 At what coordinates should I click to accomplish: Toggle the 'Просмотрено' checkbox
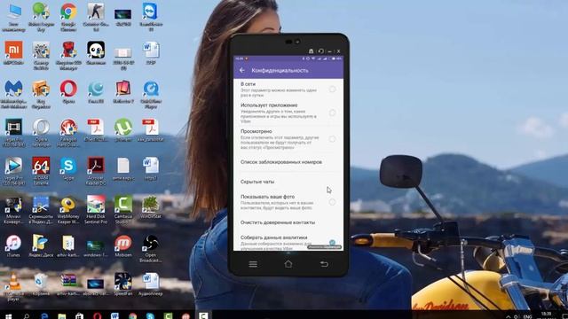point(332,139)
